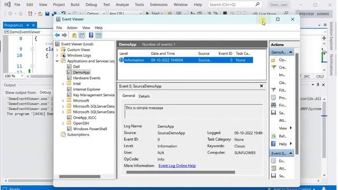Select the Dell log in tree
This screenshot has height=190, width=338.
click(x=76, y=67)
